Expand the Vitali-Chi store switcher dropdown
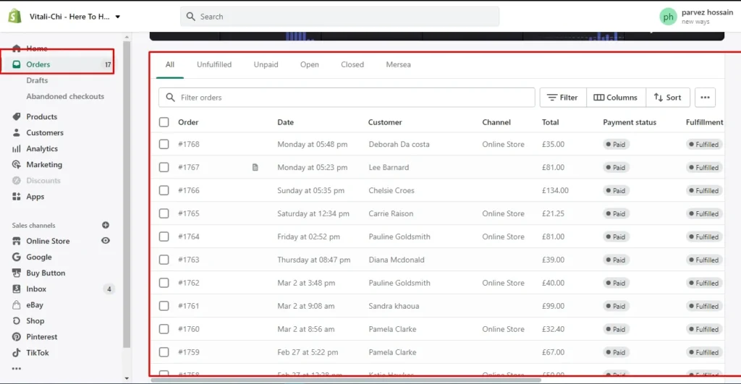The image size is (741, 384). (118, 16)
